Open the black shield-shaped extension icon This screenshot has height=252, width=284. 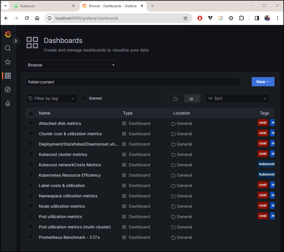(210, 18)
